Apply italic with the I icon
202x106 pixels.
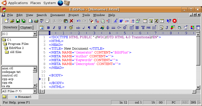pyautogui.click(x=54, y=28)
